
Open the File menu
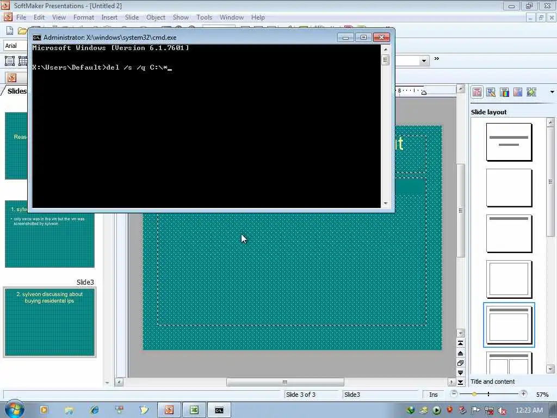[x=21, y=17]
